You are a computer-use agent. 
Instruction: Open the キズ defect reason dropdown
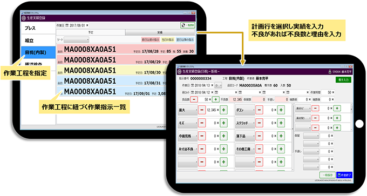pos(188,123)
